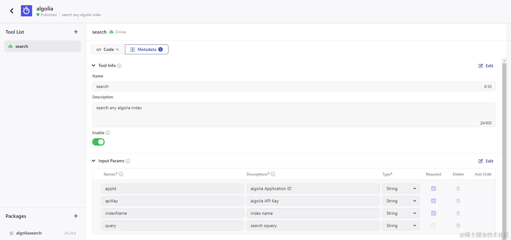Open Type dropdown for appId
511x240 pixels.
pyautogui.click(x=401, y=188)
